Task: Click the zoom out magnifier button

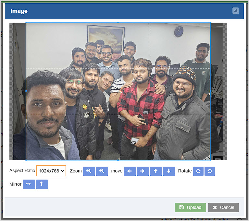Action: pyautogui.click(x=89, y=171)
